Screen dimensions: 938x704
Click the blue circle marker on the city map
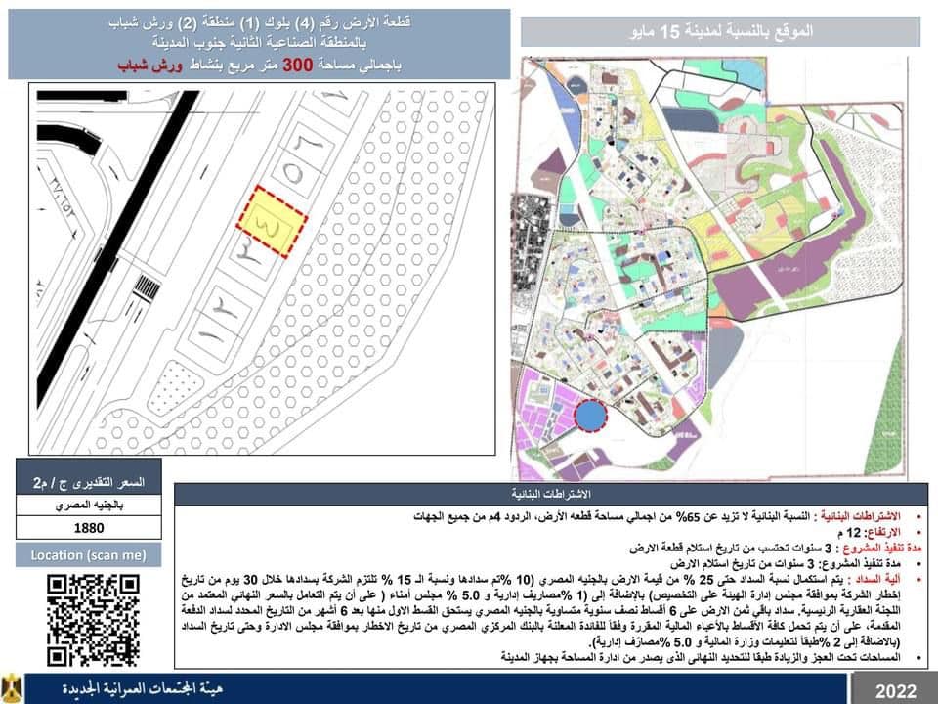click(589, 416)
